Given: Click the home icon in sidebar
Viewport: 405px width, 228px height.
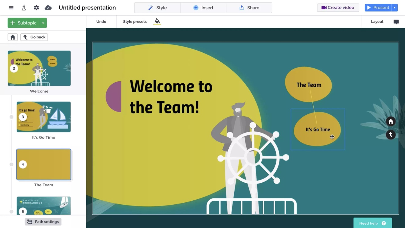Looking at the screenshot, I should click(x=13, y=37).
